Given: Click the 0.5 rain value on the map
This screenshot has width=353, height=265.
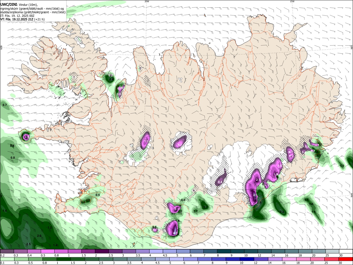Looking at the screenshot, I should pyautogui.click(x=98, y=195).
